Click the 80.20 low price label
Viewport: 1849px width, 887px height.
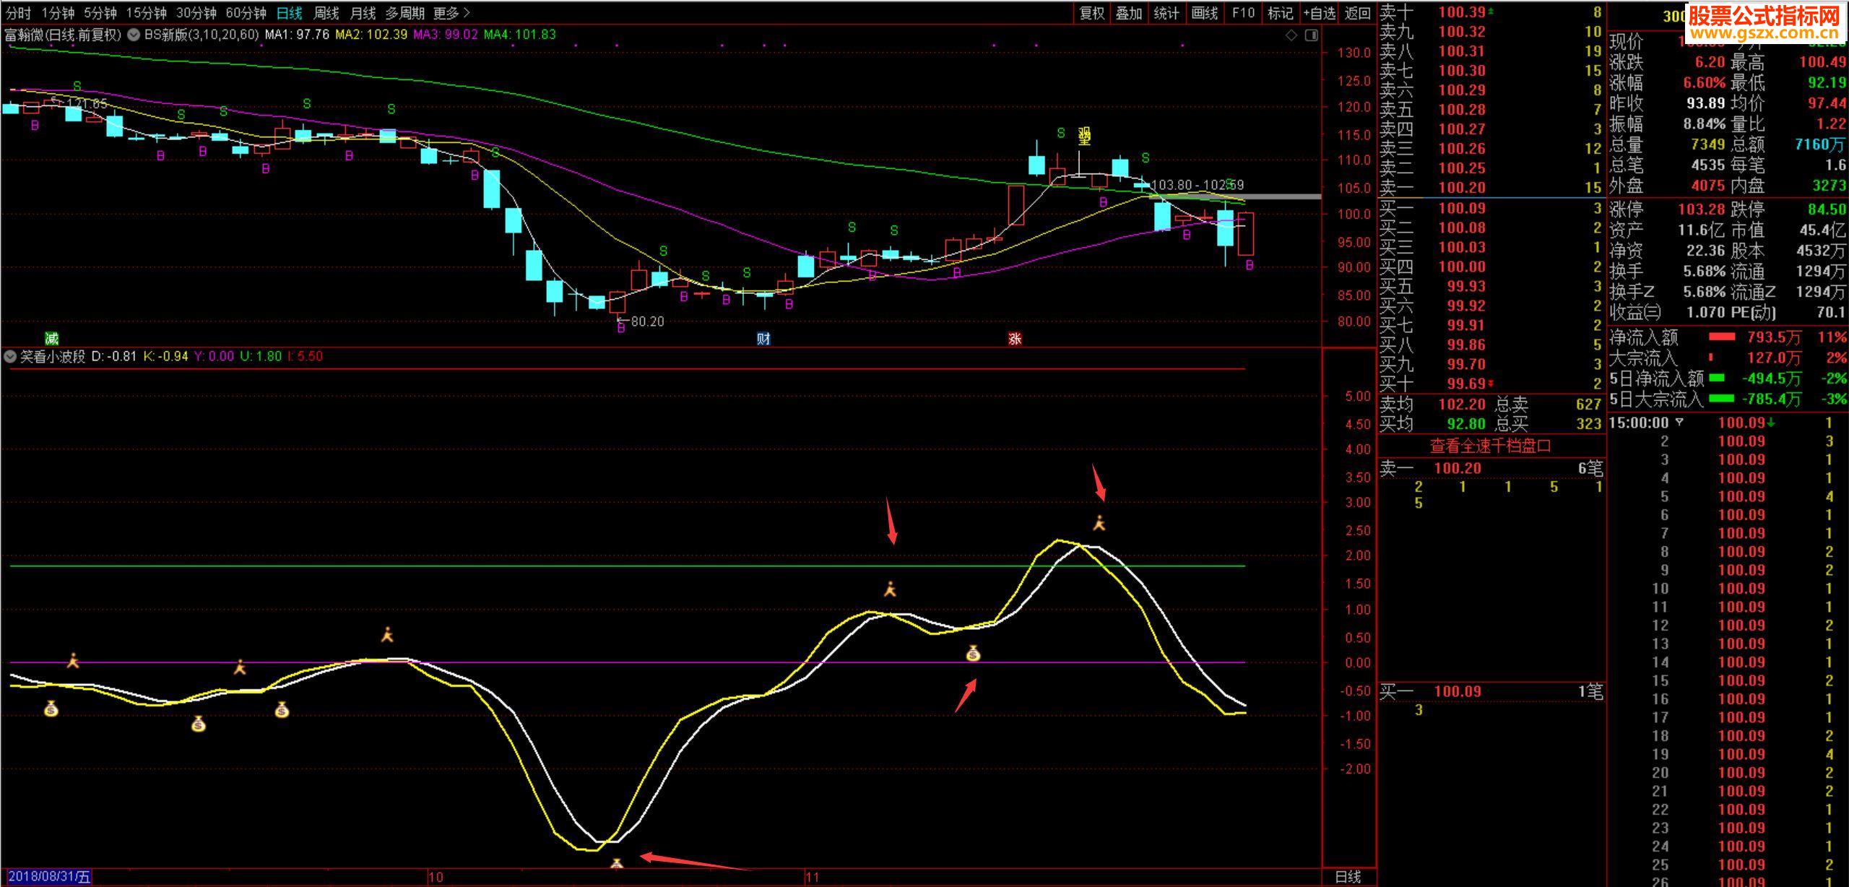pyautogui.click(x=647, y=321)
